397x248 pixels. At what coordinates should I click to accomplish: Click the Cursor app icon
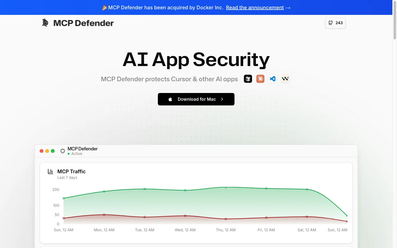[248, 79]
